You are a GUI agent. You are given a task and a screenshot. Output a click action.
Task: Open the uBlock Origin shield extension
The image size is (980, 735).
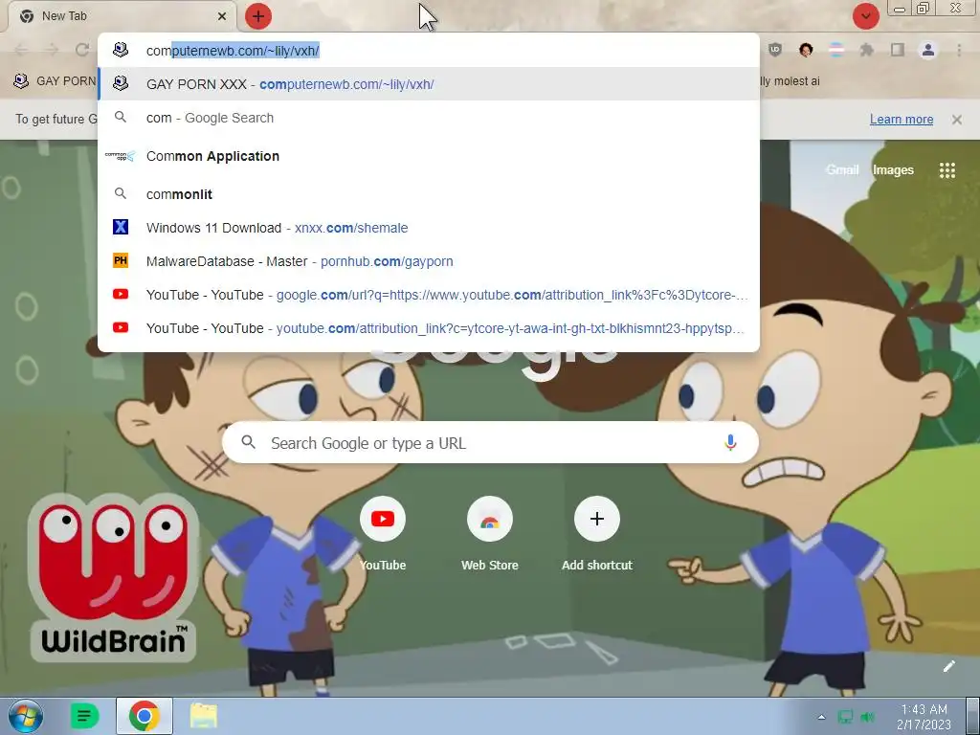[x=775, y=50]
